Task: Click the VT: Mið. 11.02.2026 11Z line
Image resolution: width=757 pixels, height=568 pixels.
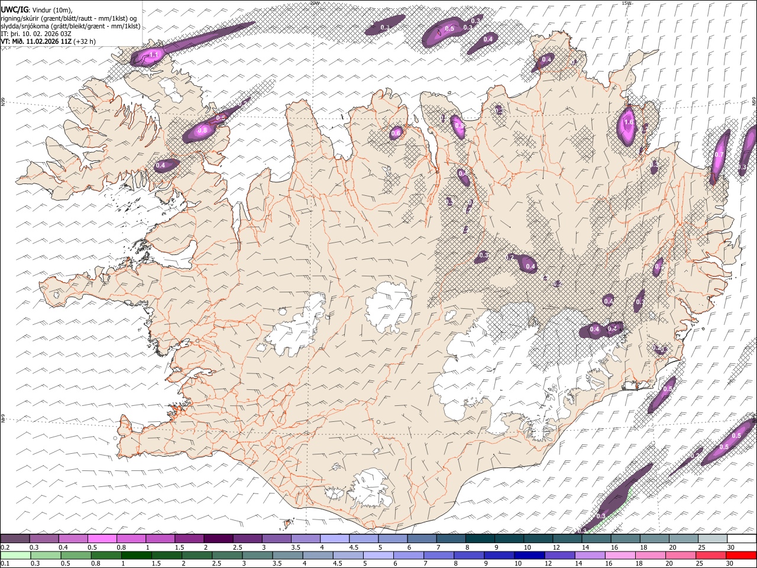Action: coord(48,41)
